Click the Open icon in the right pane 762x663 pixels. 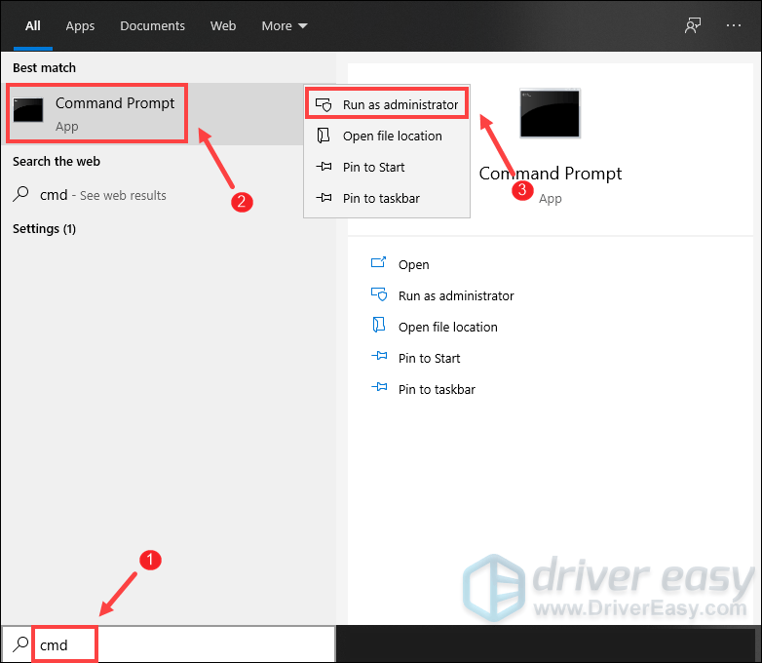coord(379,264)
